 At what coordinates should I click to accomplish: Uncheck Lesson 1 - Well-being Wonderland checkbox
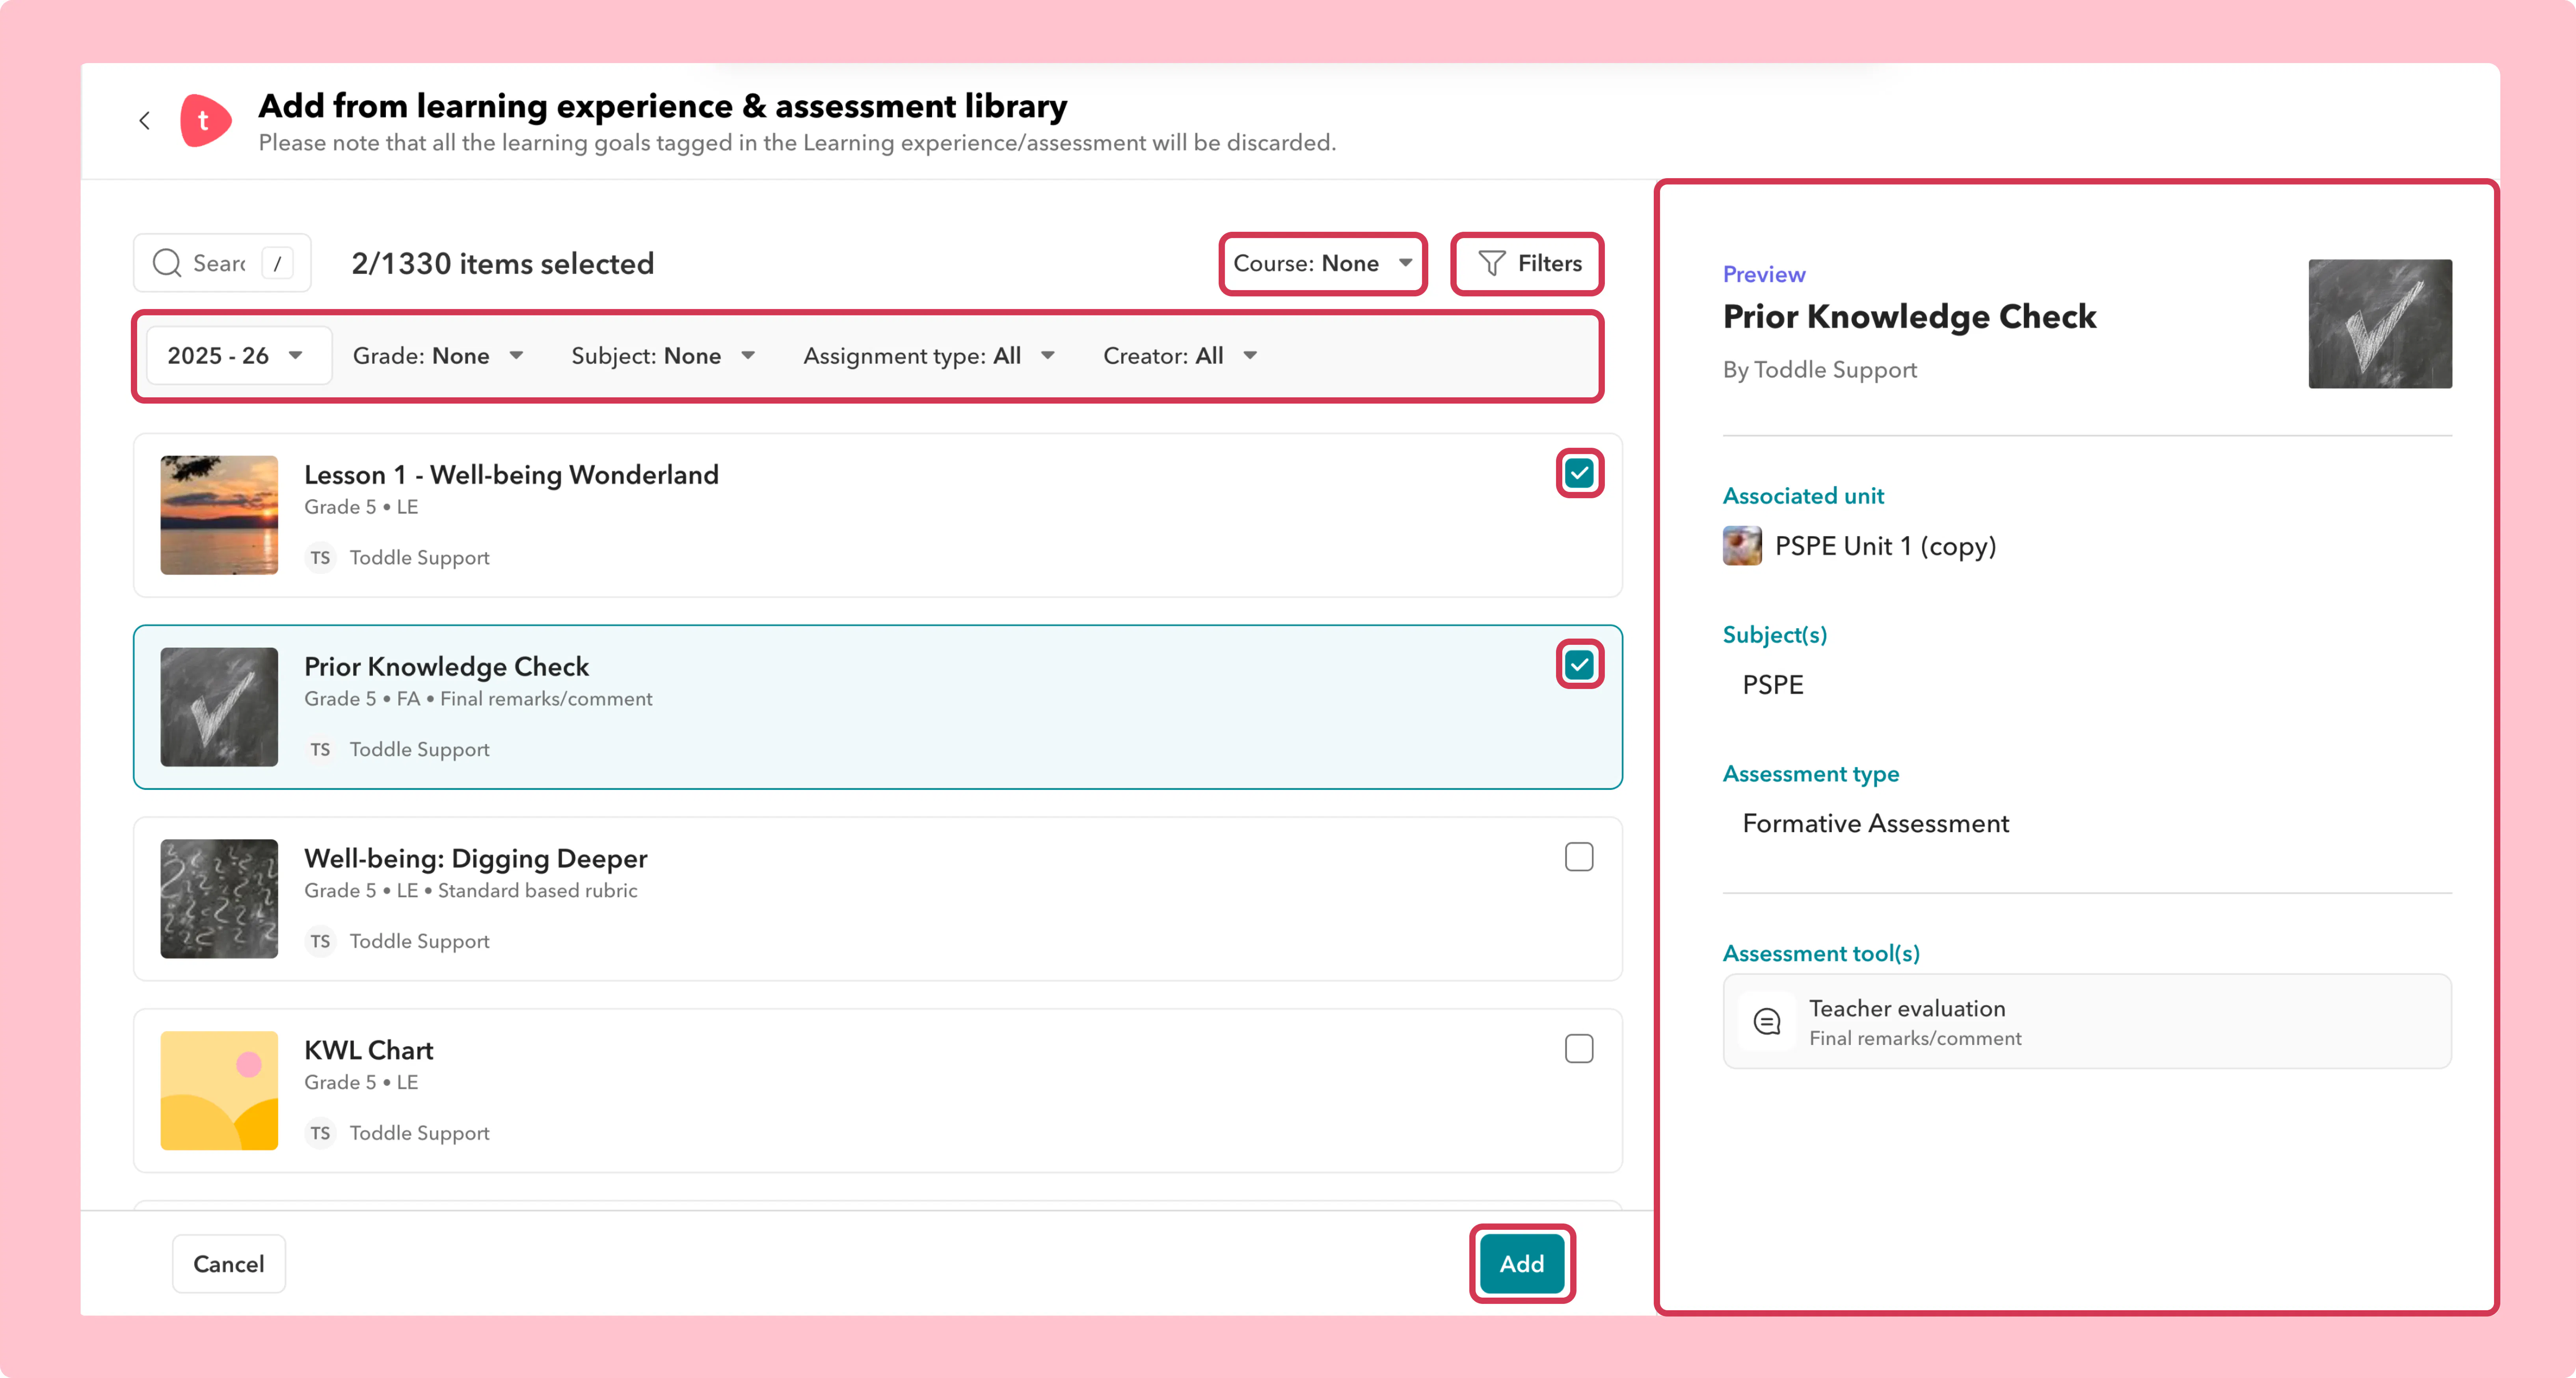(1579, 473)
